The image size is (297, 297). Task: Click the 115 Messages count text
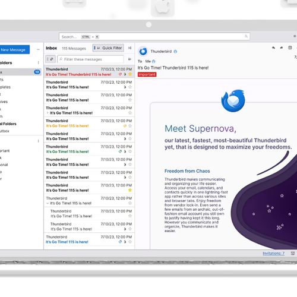click(x=74, y=49)
